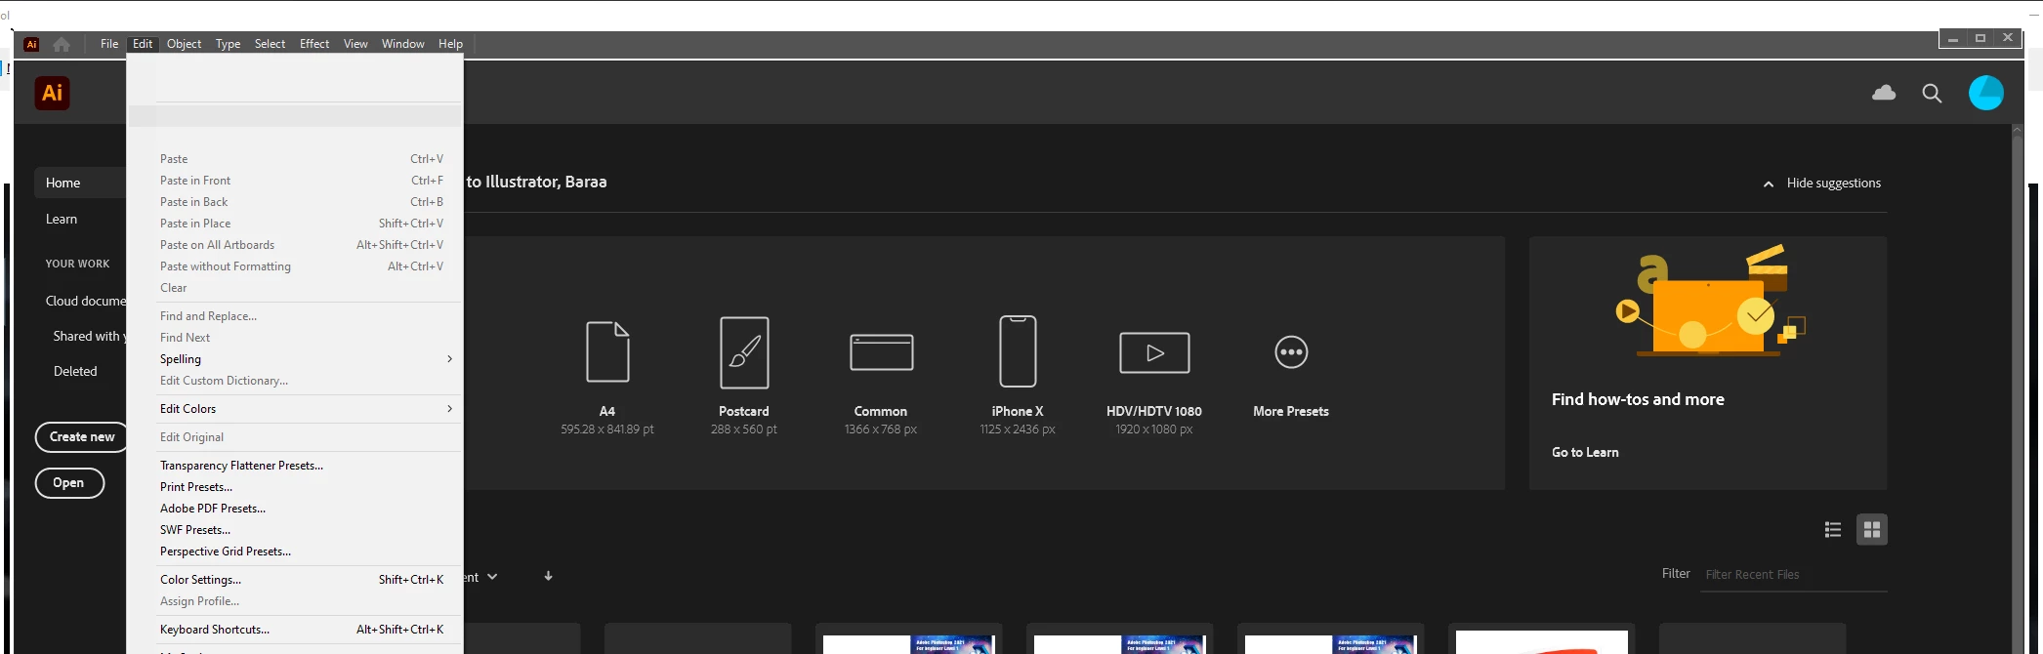Open More Presets ellipsis icon
Image resolution: width=2043 pixels, height=654 pixels.
pyautogui.click(x=1291, y=352)
